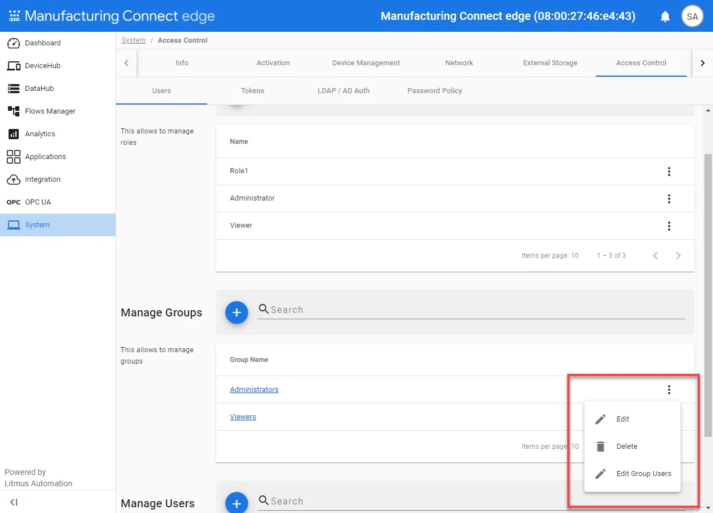
Task: Click the System breadcrumb link
Action: (134, 40)
